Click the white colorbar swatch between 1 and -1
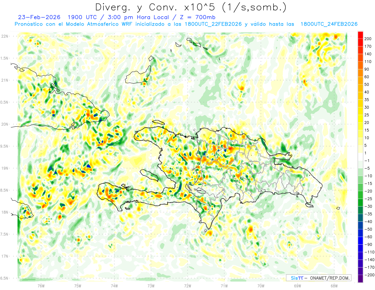 tap(360, 157)
